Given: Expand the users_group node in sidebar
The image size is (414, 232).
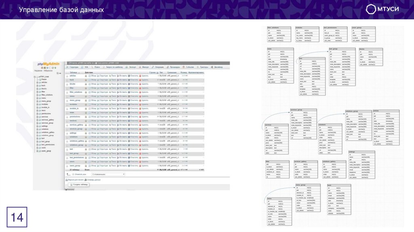Looking at the screenshot, I should [x=38, y=151].
